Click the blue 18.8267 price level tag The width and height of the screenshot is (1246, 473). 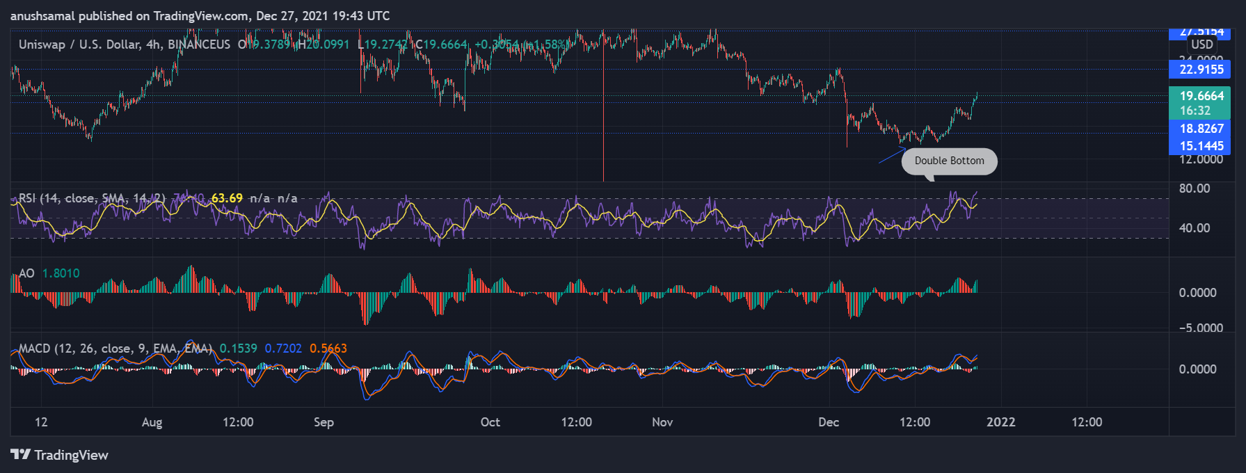[1201, 129]
